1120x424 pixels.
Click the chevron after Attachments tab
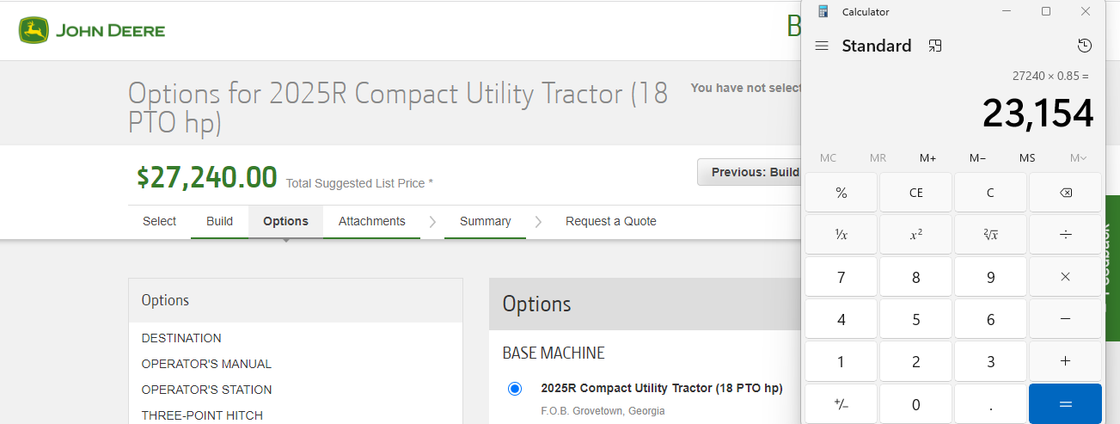[432, 222]
